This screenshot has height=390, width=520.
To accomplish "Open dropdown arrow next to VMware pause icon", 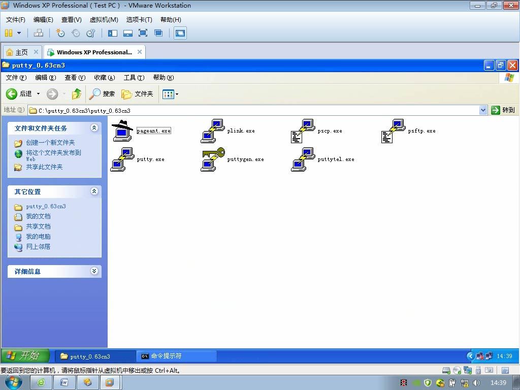I will pos(19,33).
